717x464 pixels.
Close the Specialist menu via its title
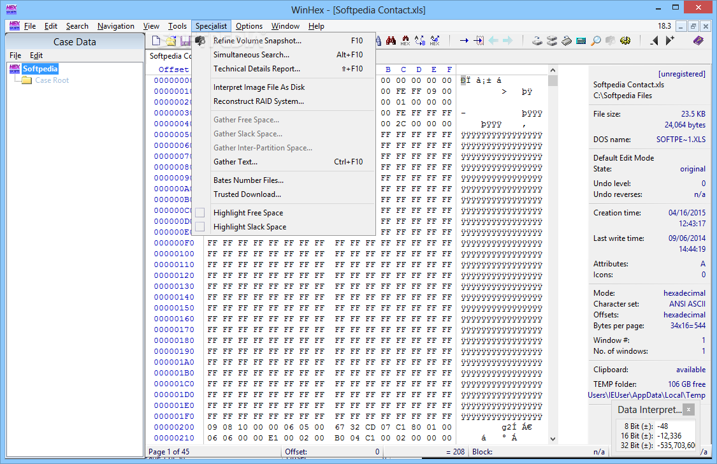(x=211, y=26)
